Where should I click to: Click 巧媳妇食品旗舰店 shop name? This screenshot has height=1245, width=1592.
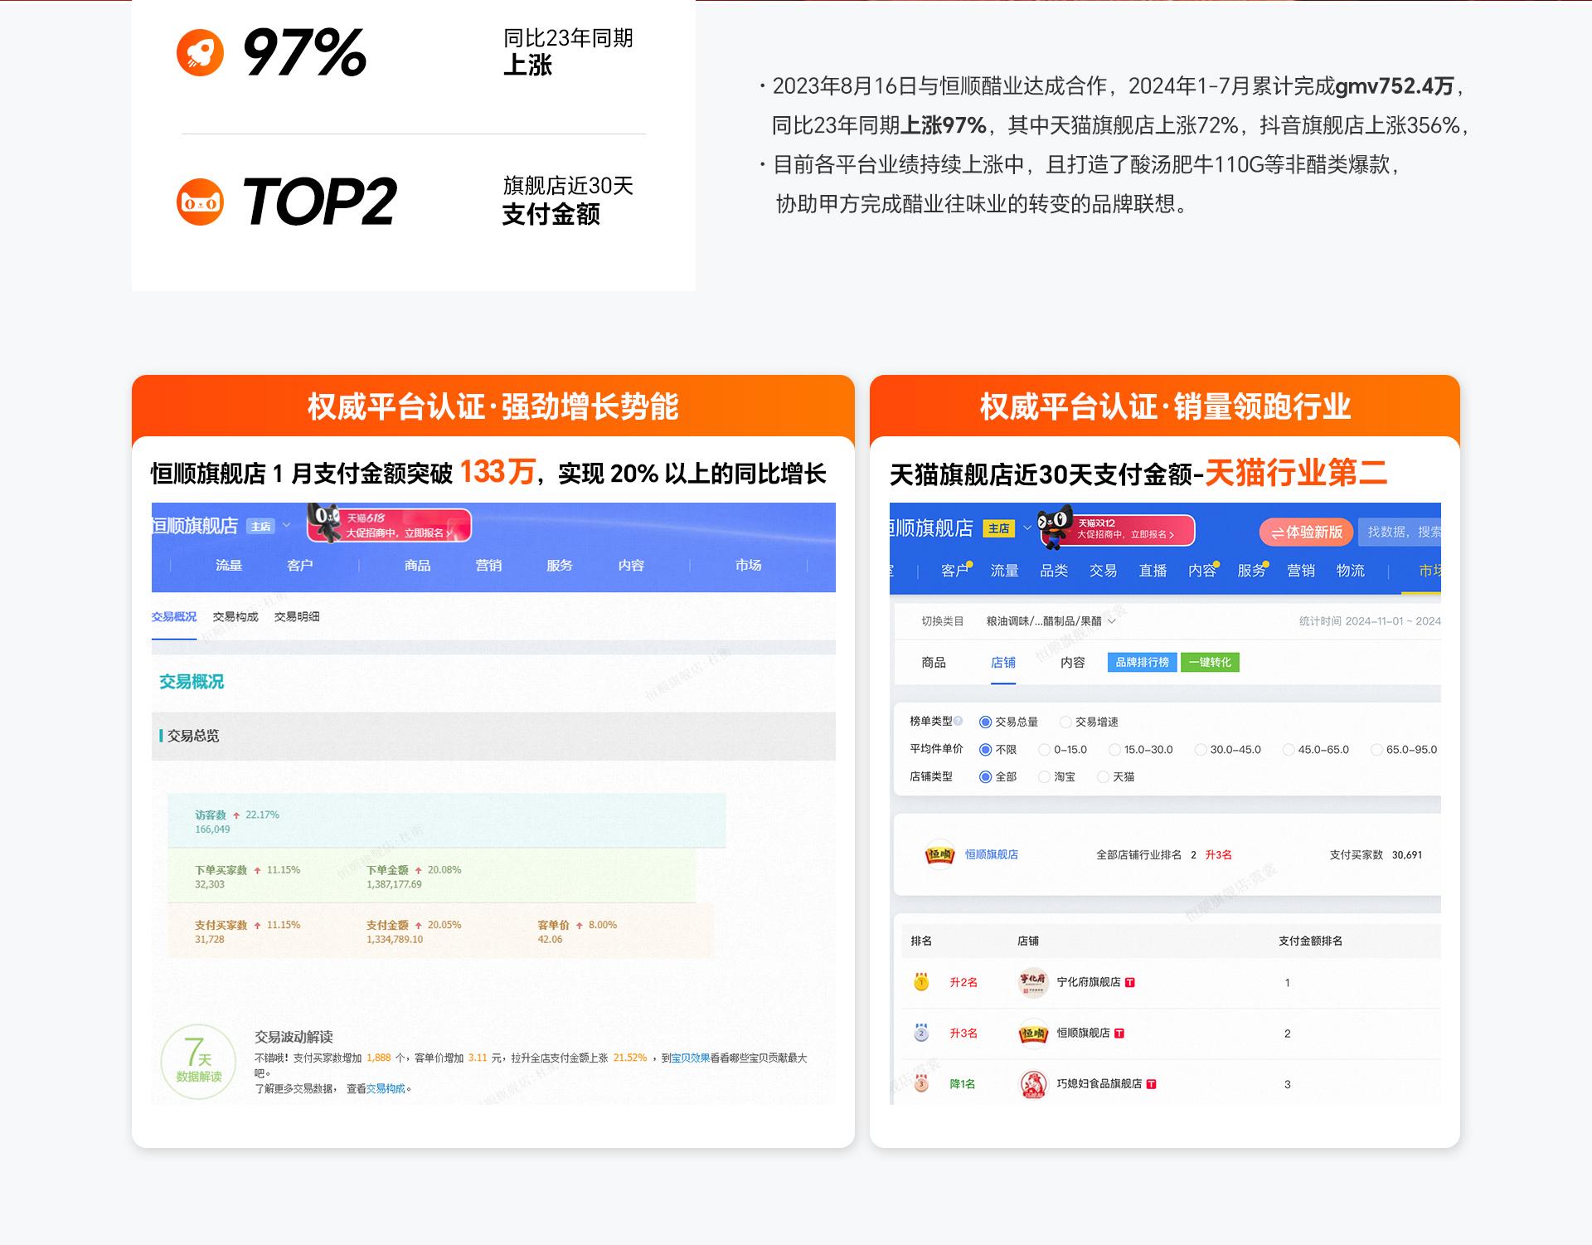click(x=1099, y=1084)
